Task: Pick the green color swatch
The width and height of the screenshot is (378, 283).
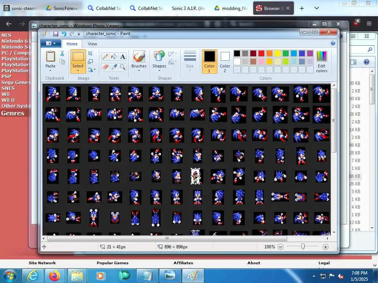Action: pos(286,53)
